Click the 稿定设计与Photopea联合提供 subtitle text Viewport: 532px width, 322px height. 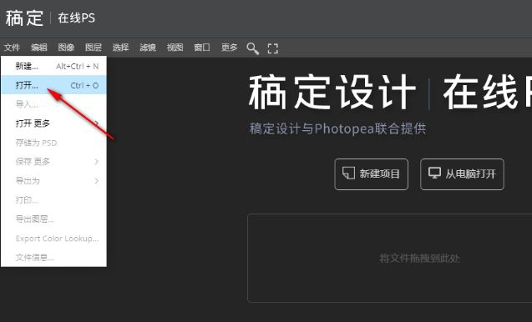click(337, 128)
